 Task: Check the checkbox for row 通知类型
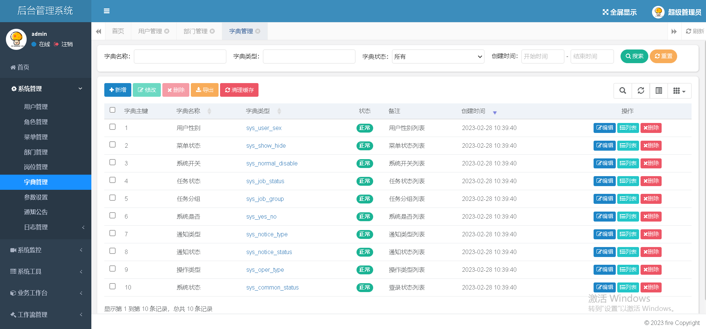coord(112,233)
